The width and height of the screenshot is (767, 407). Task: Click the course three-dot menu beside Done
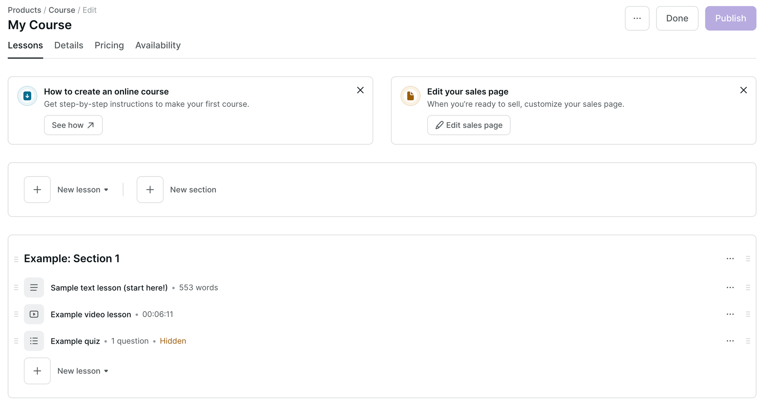pos(637,18)
